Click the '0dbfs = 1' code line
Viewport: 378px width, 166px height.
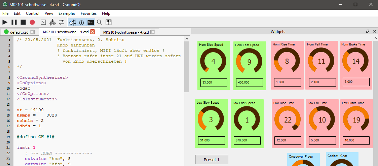coord(29,126)
